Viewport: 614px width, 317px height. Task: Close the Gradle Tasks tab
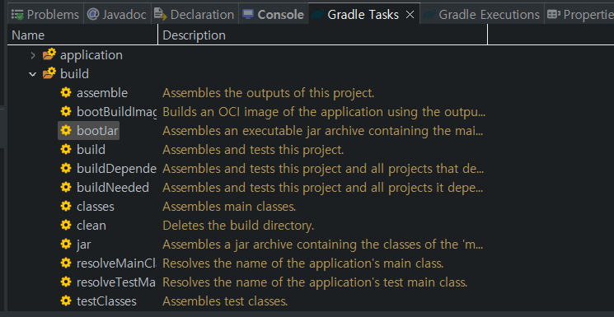click(410, 15)
